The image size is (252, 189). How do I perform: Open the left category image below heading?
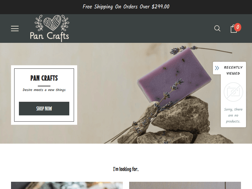click(x=67, y=185)
